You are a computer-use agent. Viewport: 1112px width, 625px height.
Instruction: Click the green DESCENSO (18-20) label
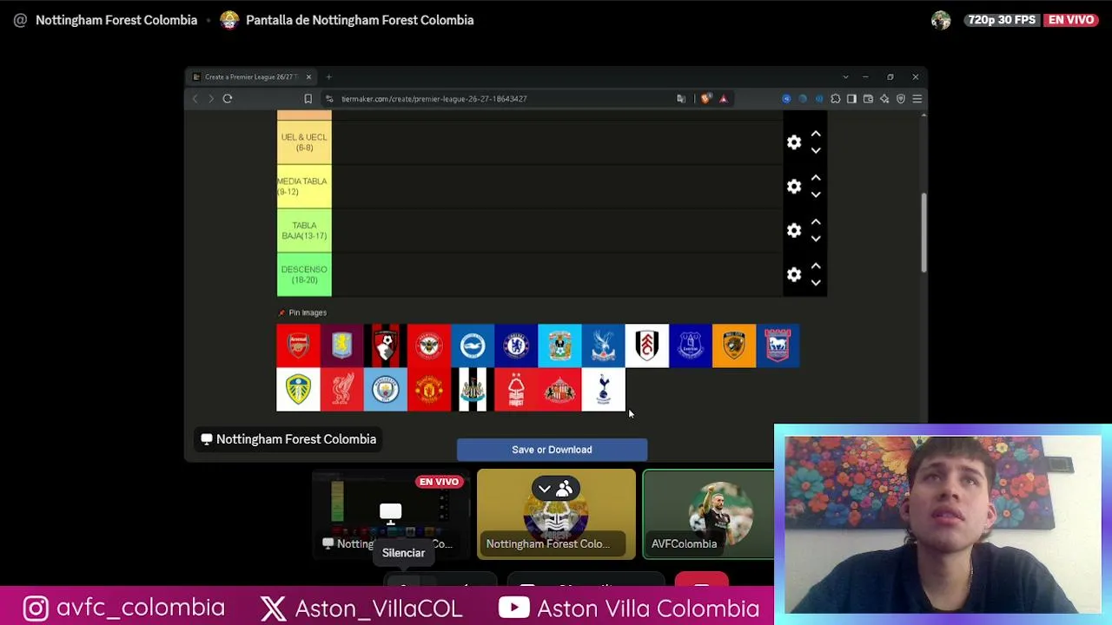click(304, 274)
